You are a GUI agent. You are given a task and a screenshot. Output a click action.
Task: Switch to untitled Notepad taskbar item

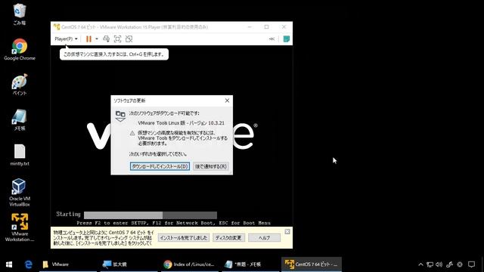250,264
